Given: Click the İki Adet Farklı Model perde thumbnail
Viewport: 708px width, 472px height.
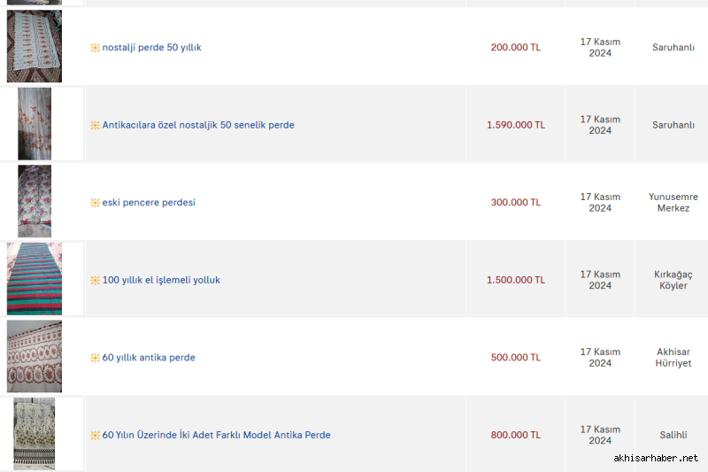Looking at the screenshot, I should tap(35, 434).
